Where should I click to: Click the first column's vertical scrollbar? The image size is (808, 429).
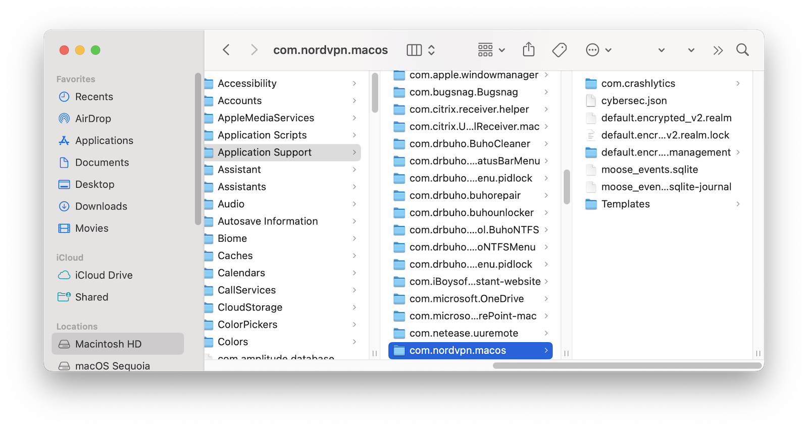(x=375, y=93)
